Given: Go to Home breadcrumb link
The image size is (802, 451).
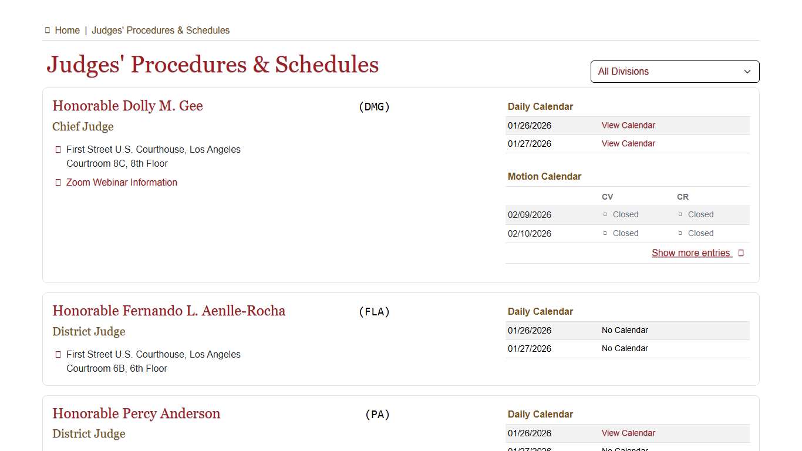Looking at the screenshot, I should pyautogui.click(x=67, y=31).
